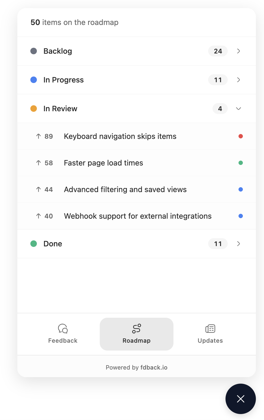Upvote Advanced filtering and saved views arrow

[x=38, y=189]
